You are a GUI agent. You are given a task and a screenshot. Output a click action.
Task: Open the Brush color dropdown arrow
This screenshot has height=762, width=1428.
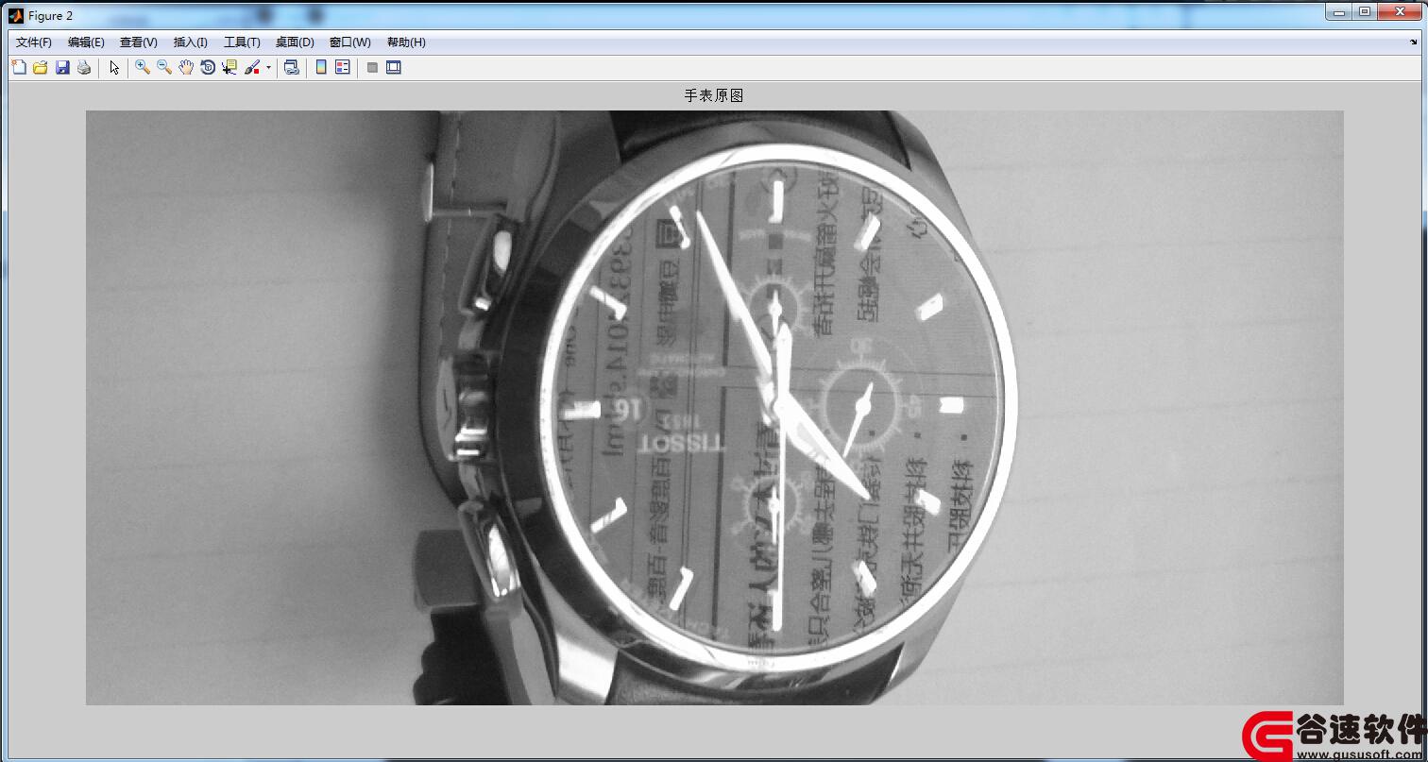pyautogui.click(x=268, y=67)
